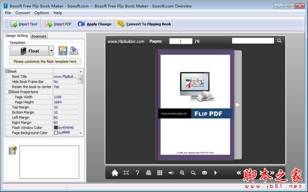308x192 pixels.
Task: Open the Convert menu
Action: 23,13
